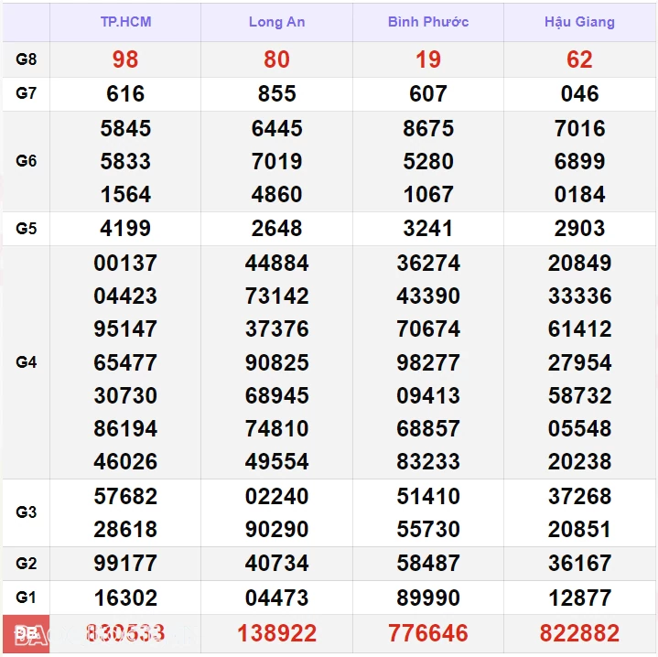
Task: Click the special prize 776646 for Bình Phước
Action: pyautogui.click(x=427, y=633)
